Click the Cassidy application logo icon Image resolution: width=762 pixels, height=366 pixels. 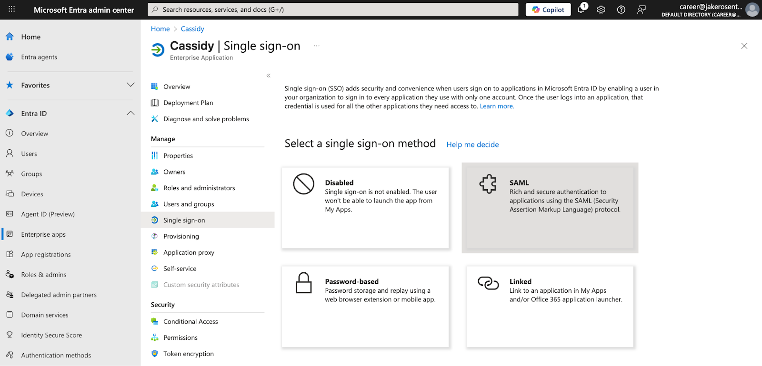pyautogui.click(x=158, y=49)
